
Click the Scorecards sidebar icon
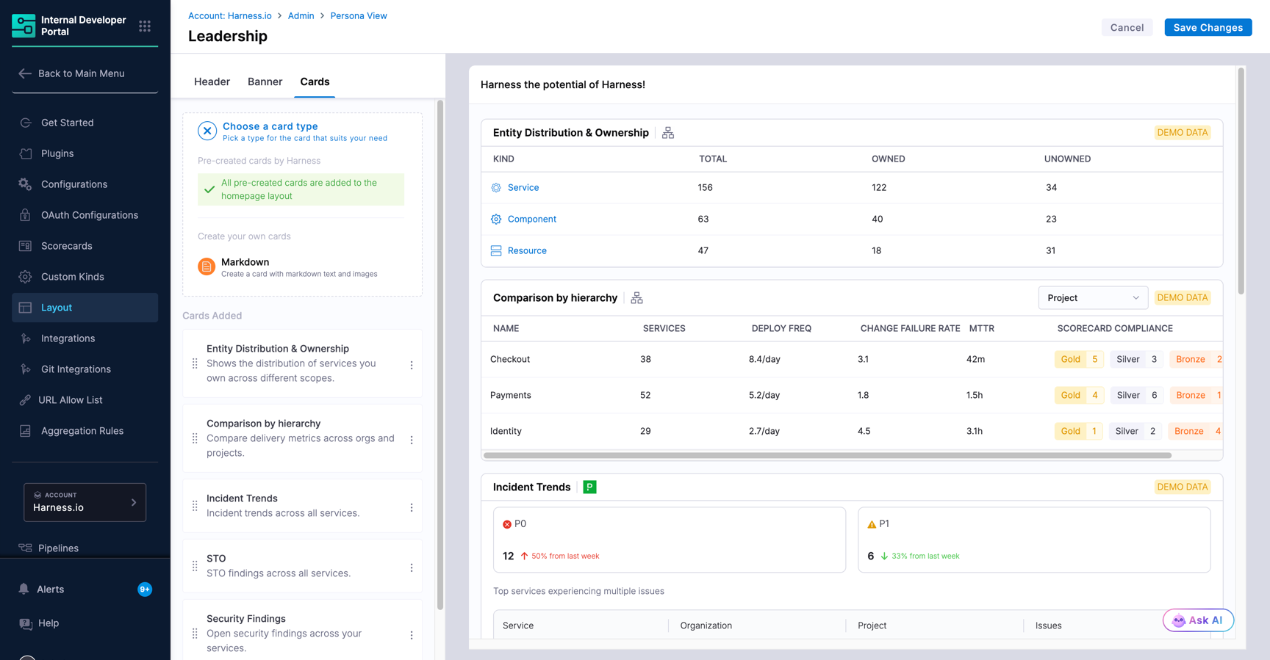point(26,246)
